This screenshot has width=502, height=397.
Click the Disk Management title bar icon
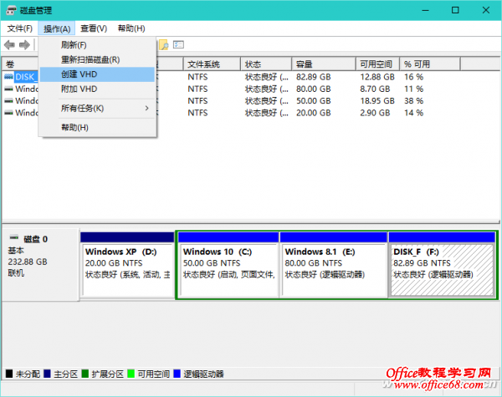[11, 10]
